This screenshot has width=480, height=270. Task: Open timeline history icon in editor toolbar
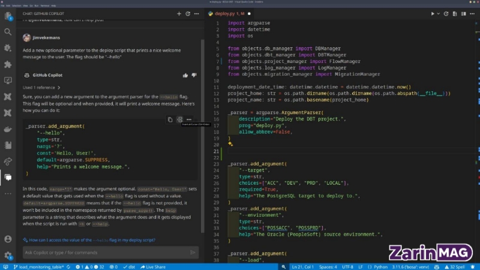click(x=446, y=14)
